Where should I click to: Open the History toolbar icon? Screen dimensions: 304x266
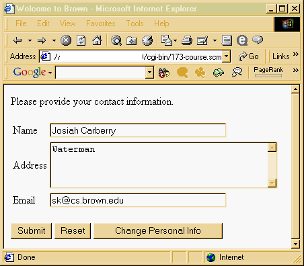coord(147,40)
